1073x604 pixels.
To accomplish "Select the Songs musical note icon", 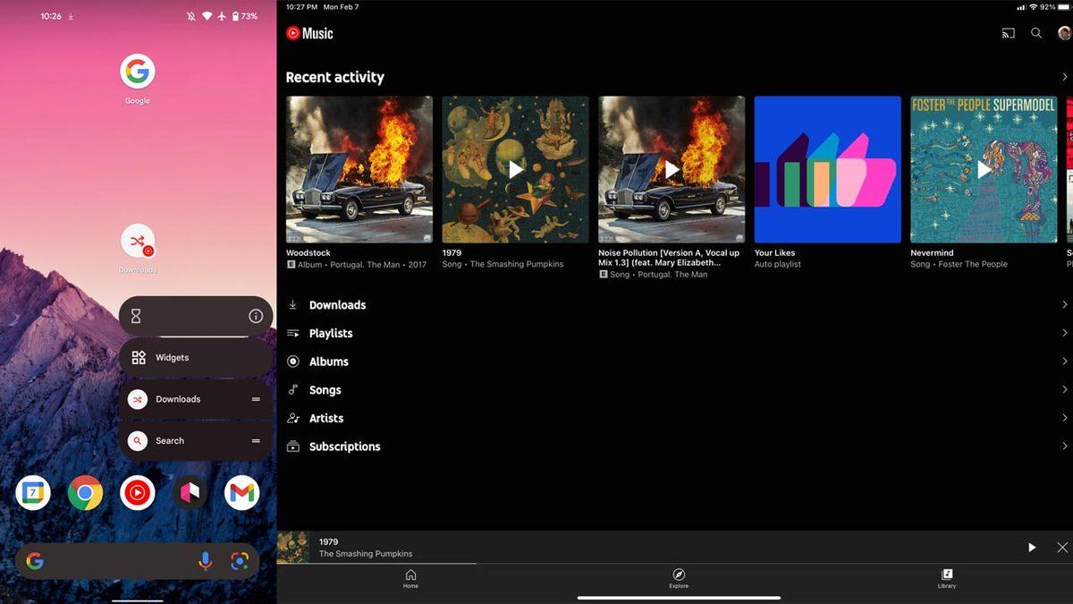I will pos(292,389).
